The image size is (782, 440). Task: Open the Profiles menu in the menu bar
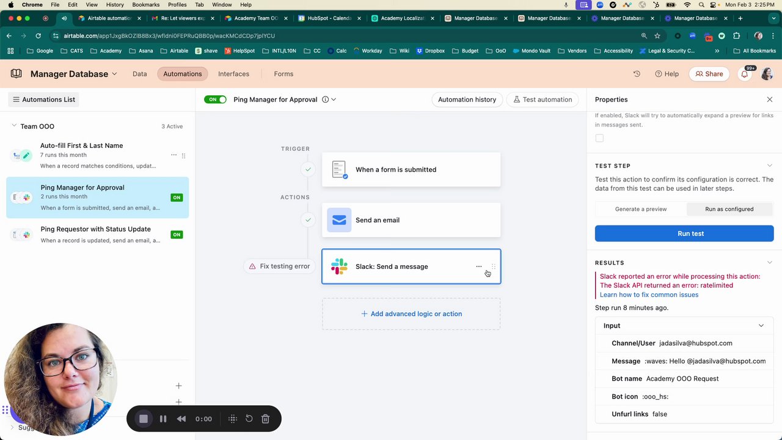pyautogui.click(x=177, y=4)
